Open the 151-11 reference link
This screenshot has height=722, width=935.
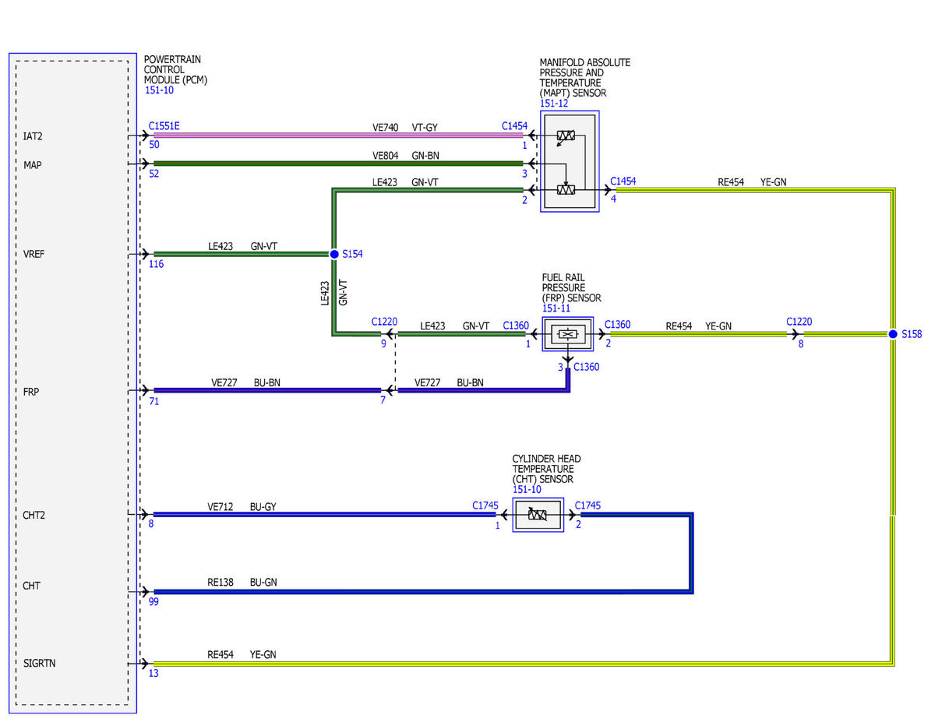pyautogui.click(x=556, y=308)
